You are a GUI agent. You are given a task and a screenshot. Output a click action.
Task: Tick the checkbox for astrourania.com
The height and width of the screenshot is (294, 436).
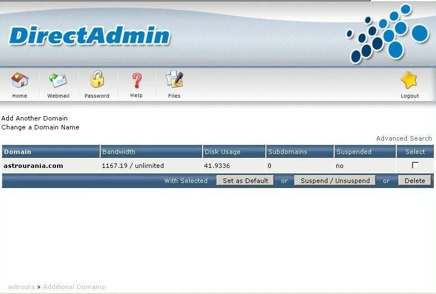tap(415, 166)
